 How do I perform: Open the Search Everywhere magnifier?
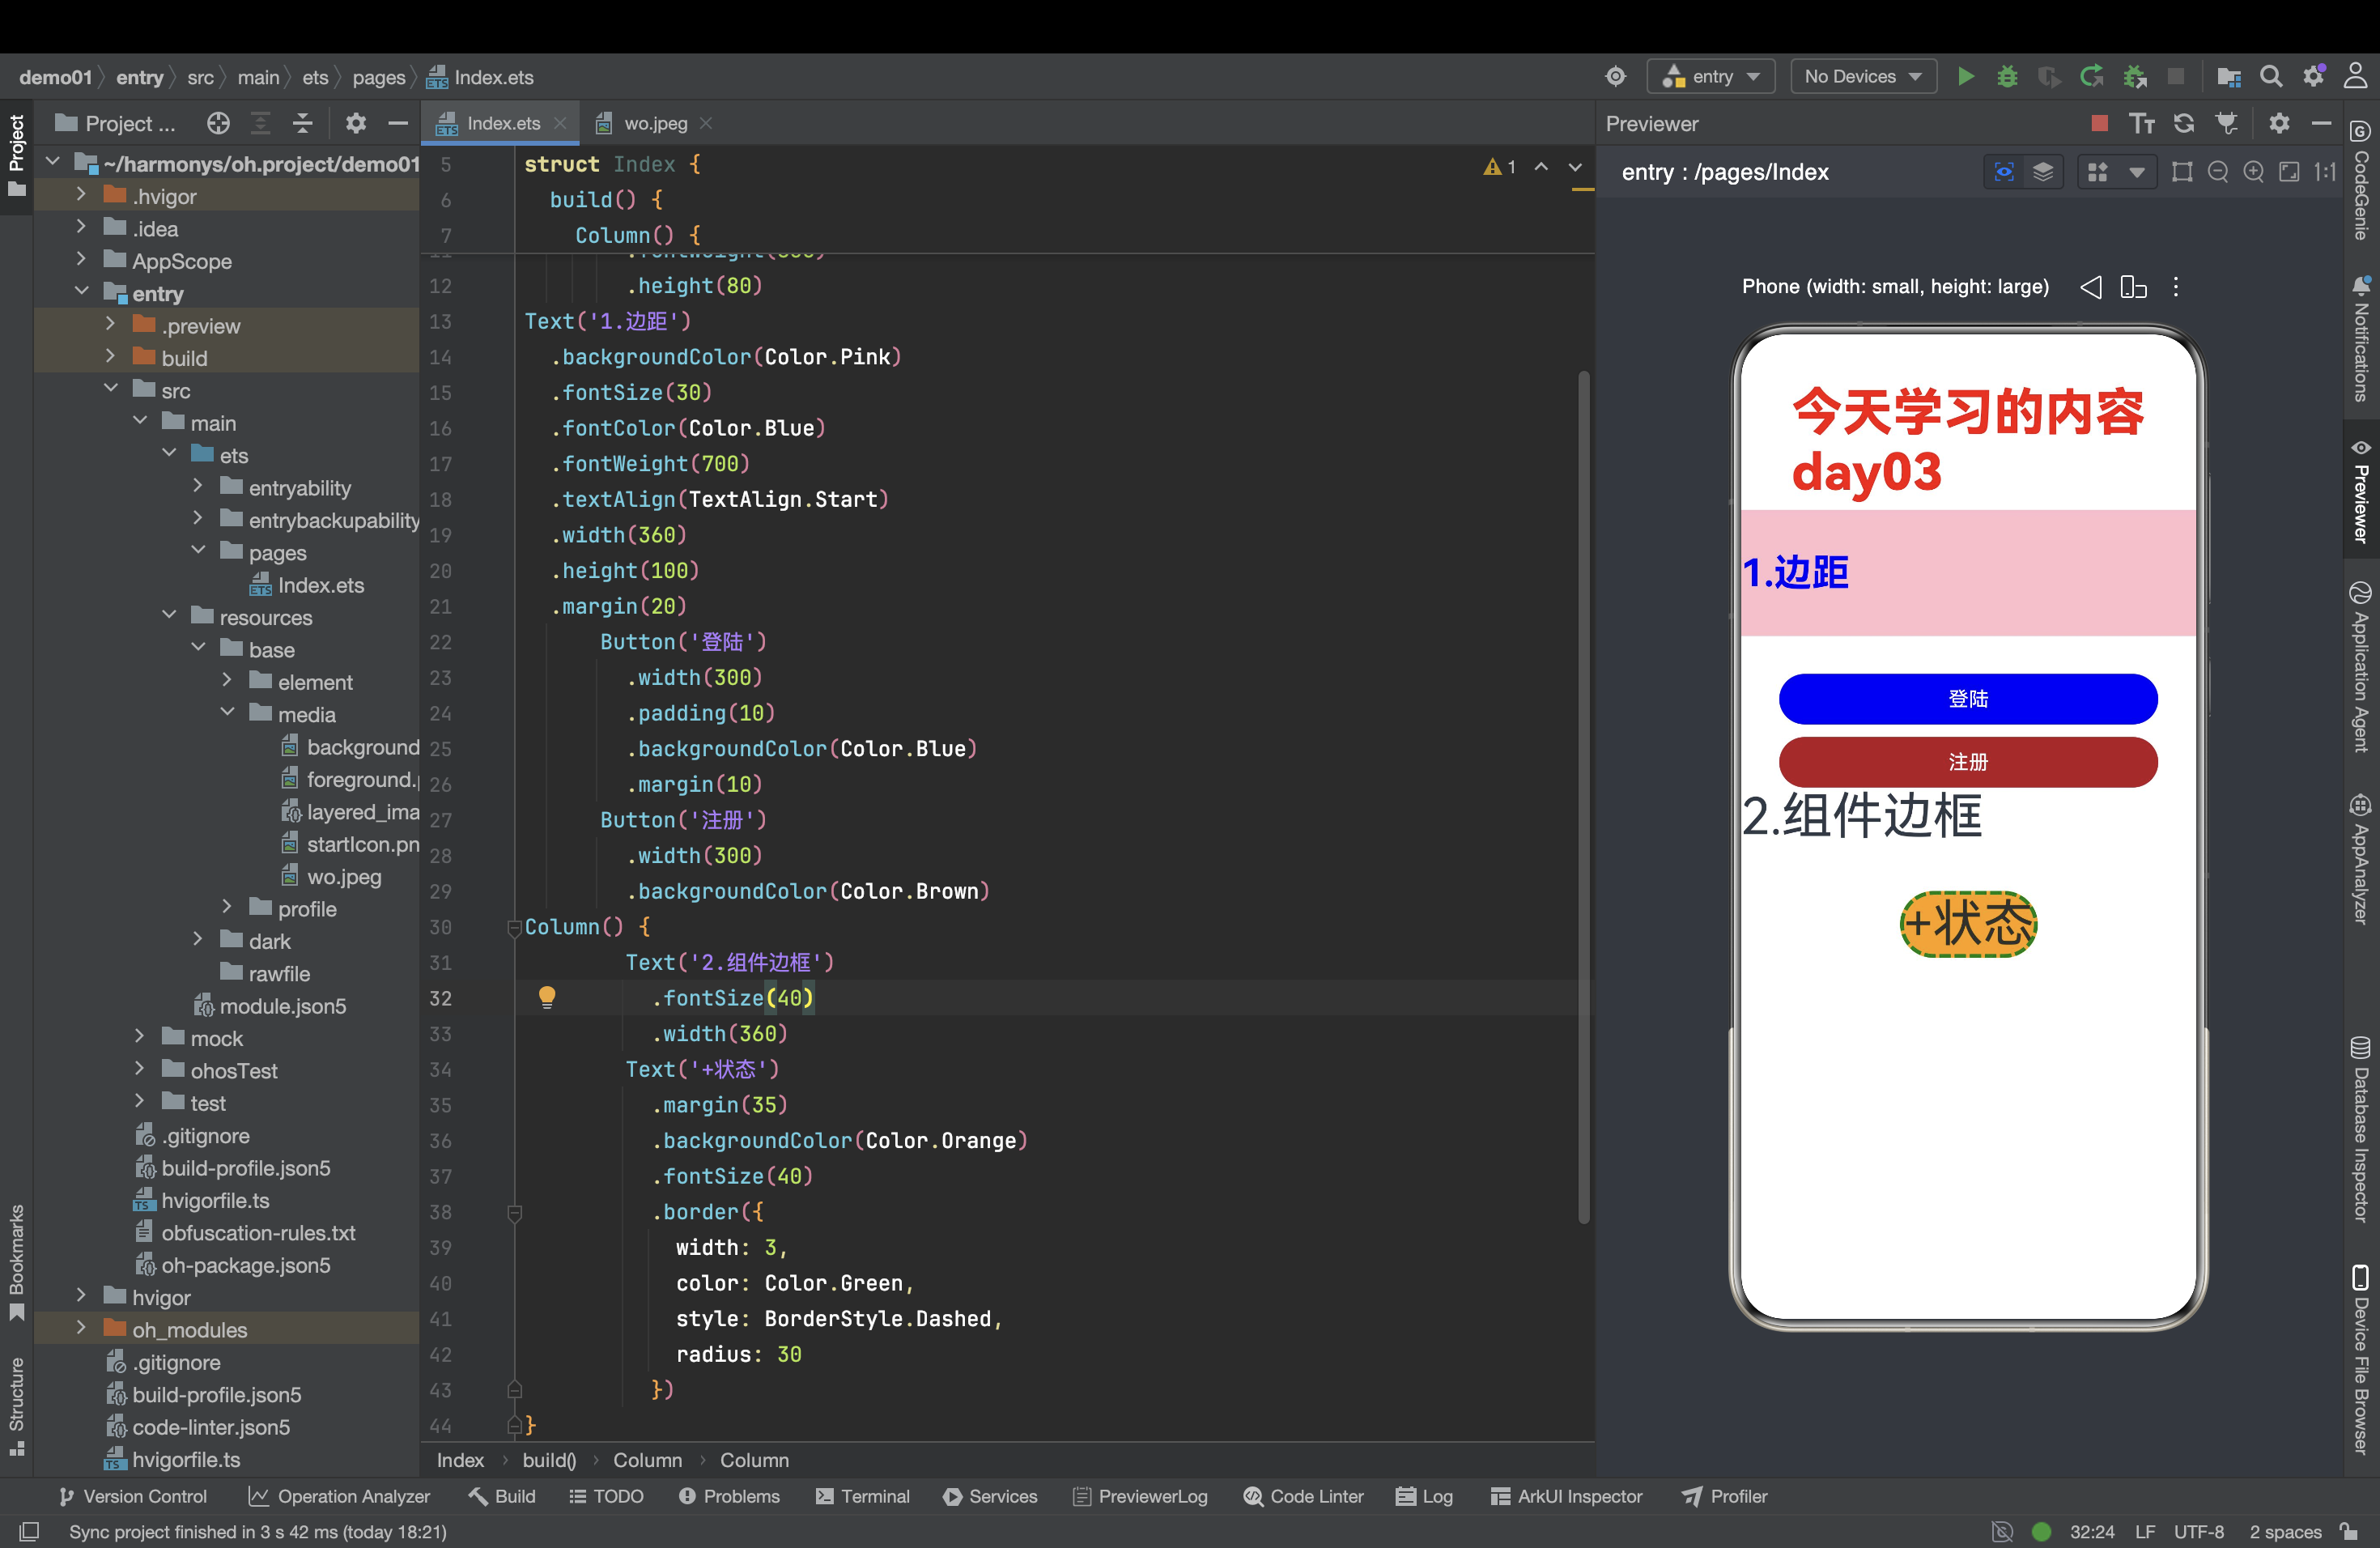2271,77
